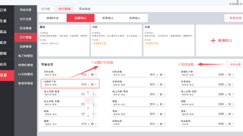
Task: Expand copies chevron for 线上点餐-堂食 制作单-整单
Action: coord(96,94)
